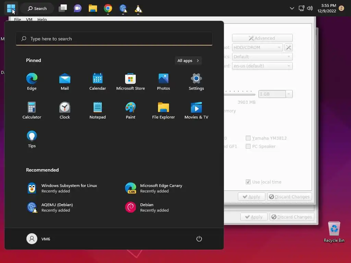
Task: Click the inner panel Discard Changes button
Action: [x=289, y=197]
